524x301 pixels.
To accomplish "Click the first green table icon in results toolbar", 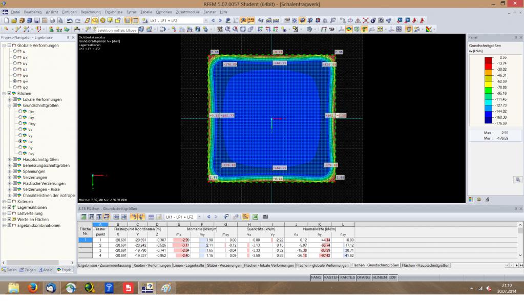I will [x=83, y=217].
